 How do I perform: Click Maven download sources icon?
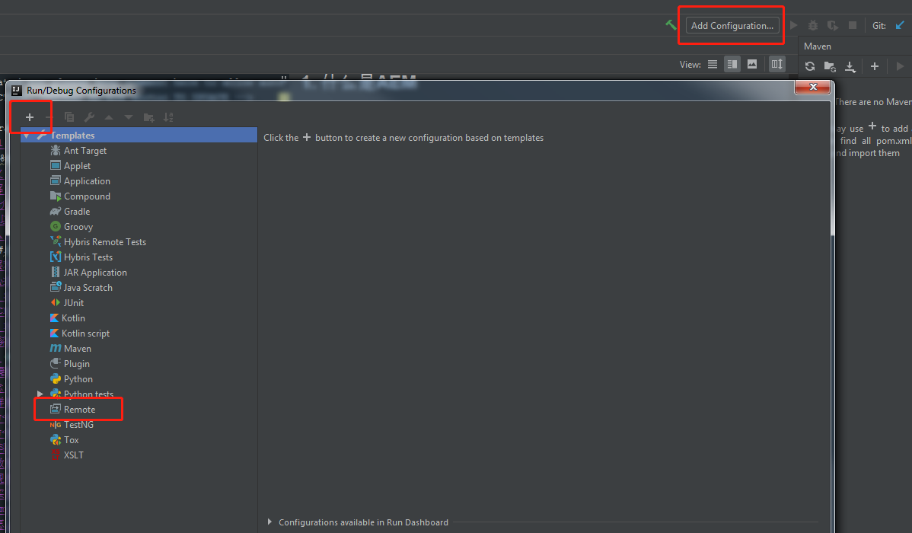pos(850,66)
